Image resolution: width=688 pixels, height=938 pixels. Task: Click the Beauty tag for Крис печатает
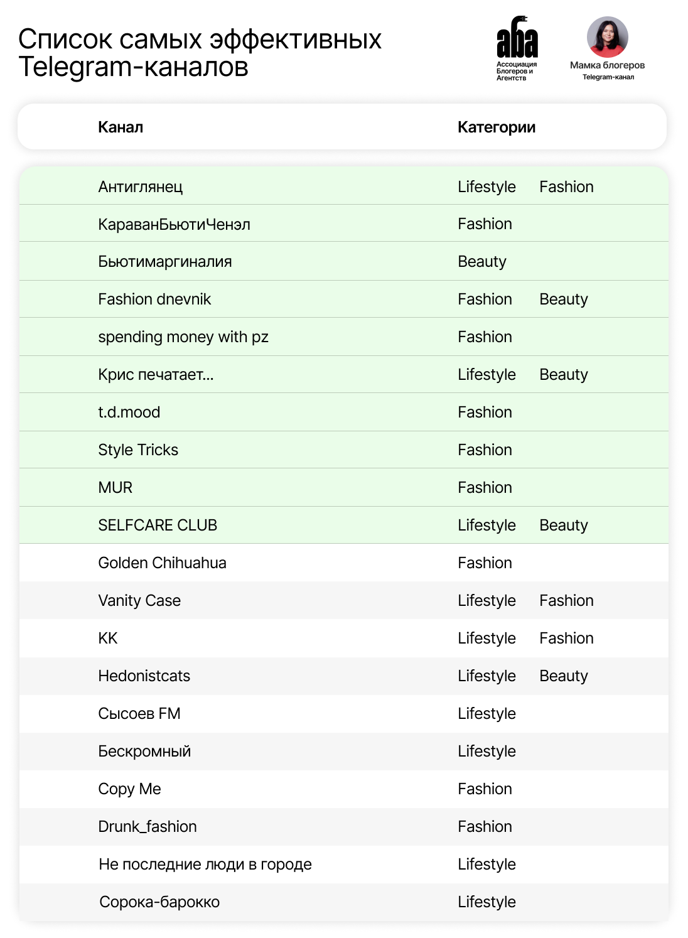[563, 375]
